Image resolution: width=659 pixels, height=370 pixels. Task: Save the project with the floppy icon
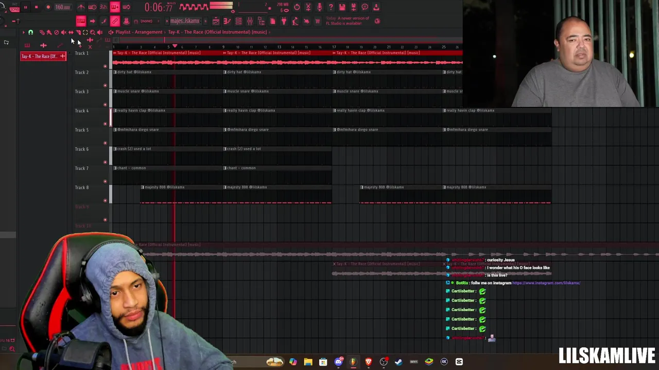(342, 7)
